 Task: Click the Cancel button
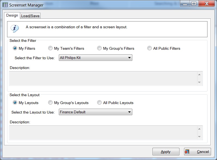tap(197, 152)
